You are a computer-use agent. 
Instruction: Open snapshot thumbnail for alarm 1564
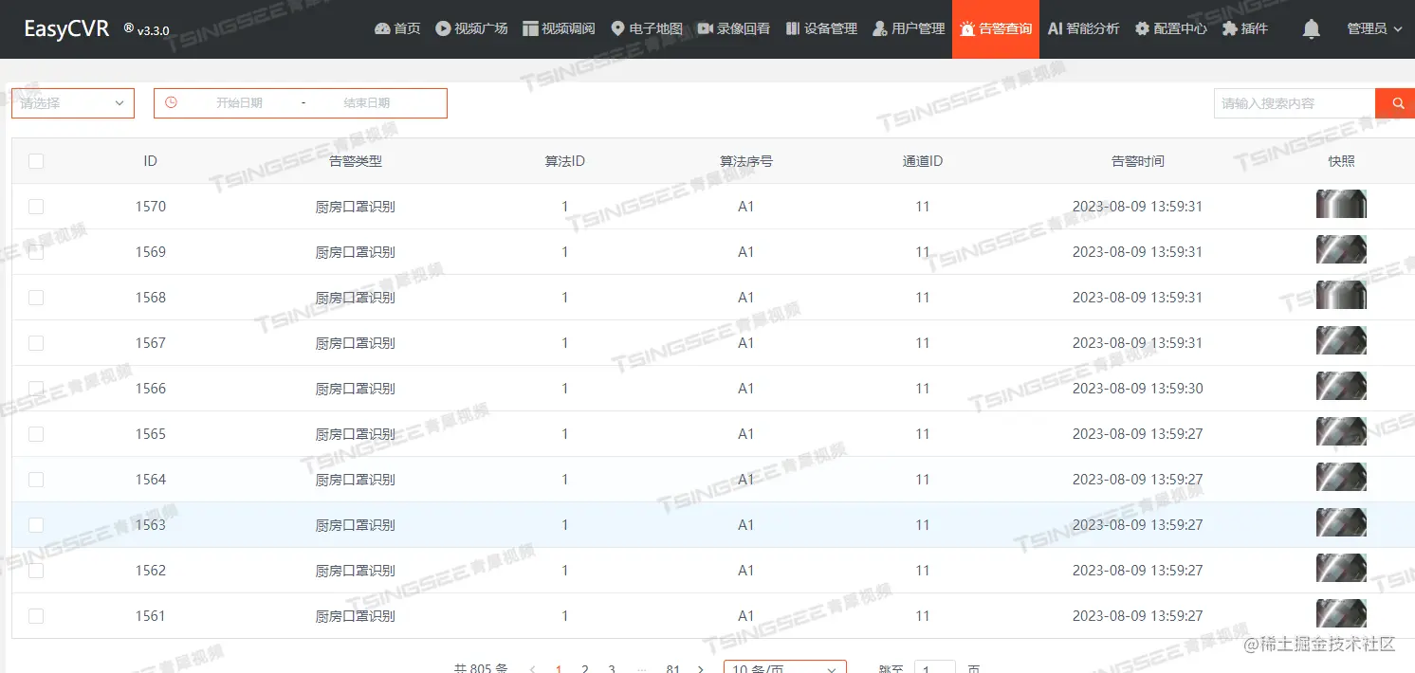(x=1341, y=477)
